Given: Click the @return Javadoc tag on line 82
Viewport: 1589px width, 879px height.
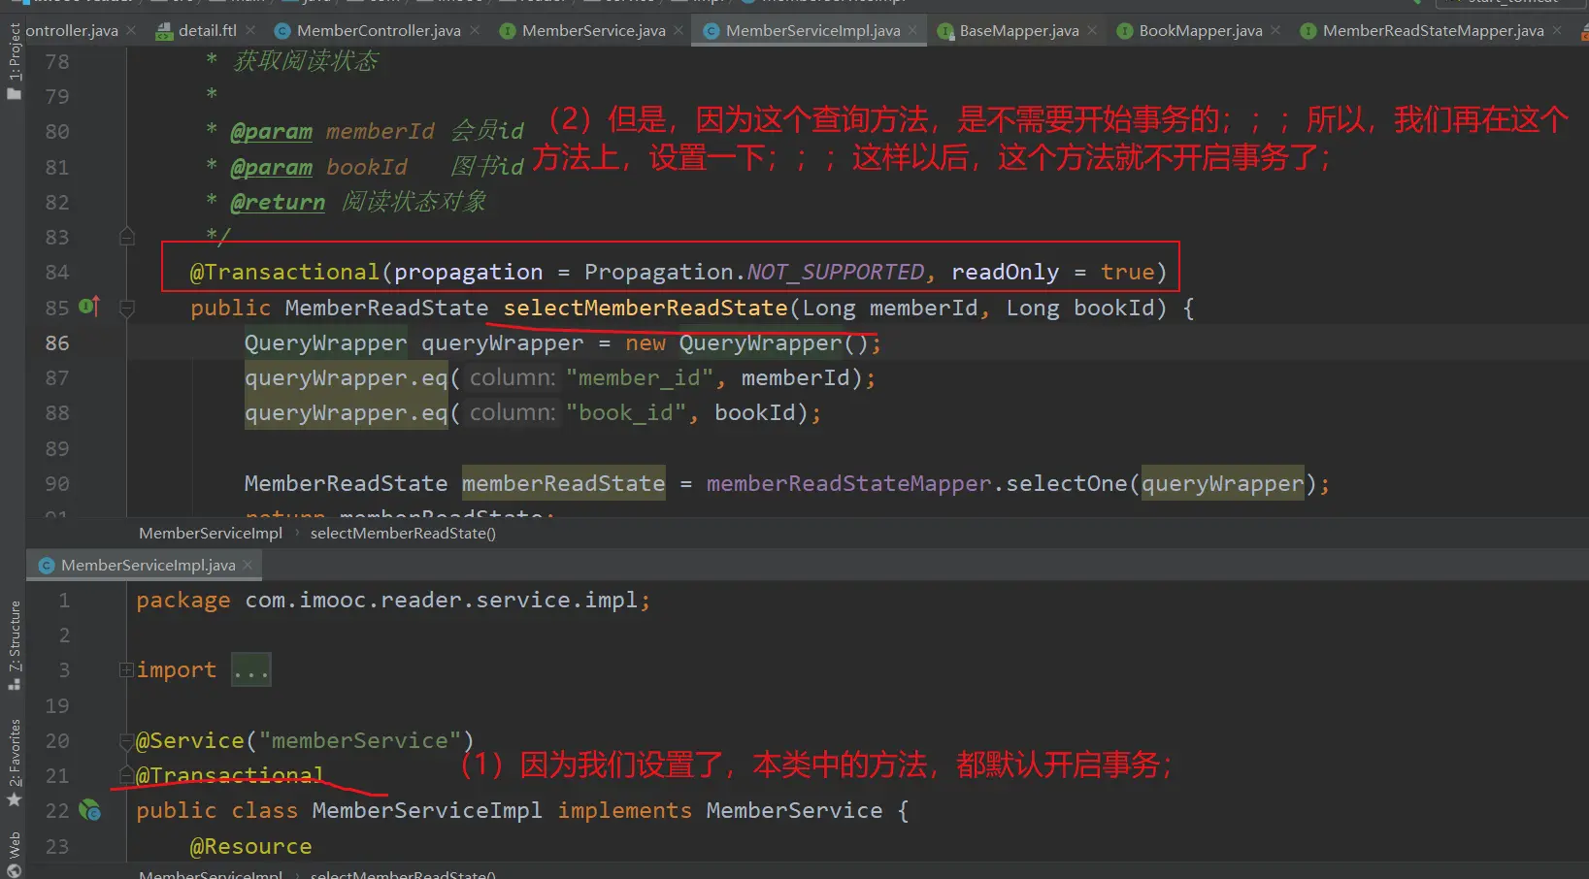Looking at the screenshot, I should click(278, 203).
